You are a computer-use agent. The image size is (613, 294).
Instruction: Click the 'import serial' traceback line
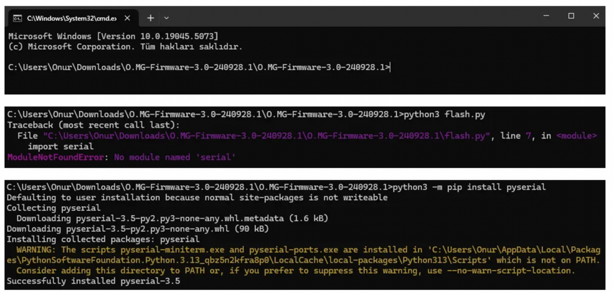click(60, 146)
